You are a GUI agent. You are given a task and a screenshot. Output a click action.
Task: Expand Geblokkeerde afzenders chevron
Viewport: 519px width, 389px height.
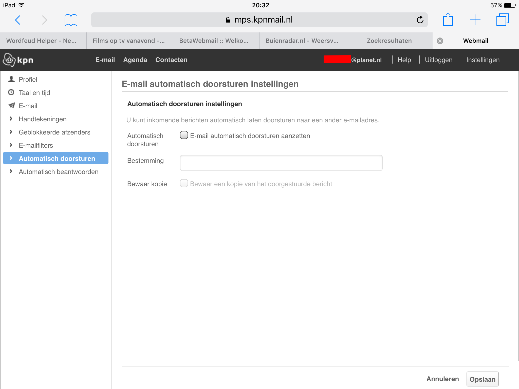tap(11, 132)
